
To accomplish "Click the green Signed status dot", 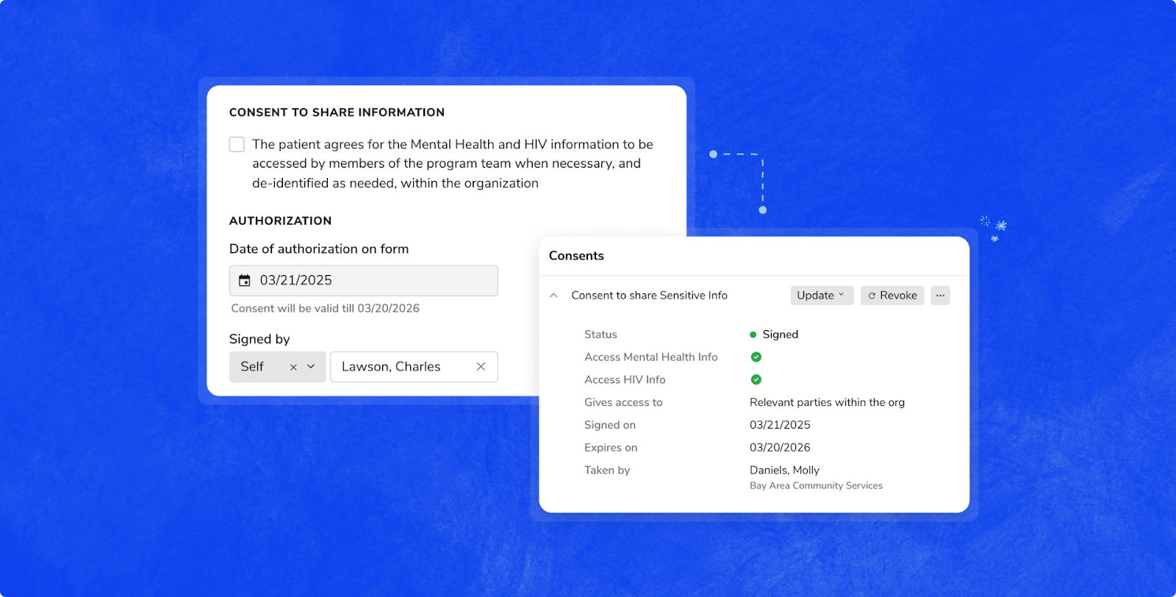I will [x=753, y=335].
